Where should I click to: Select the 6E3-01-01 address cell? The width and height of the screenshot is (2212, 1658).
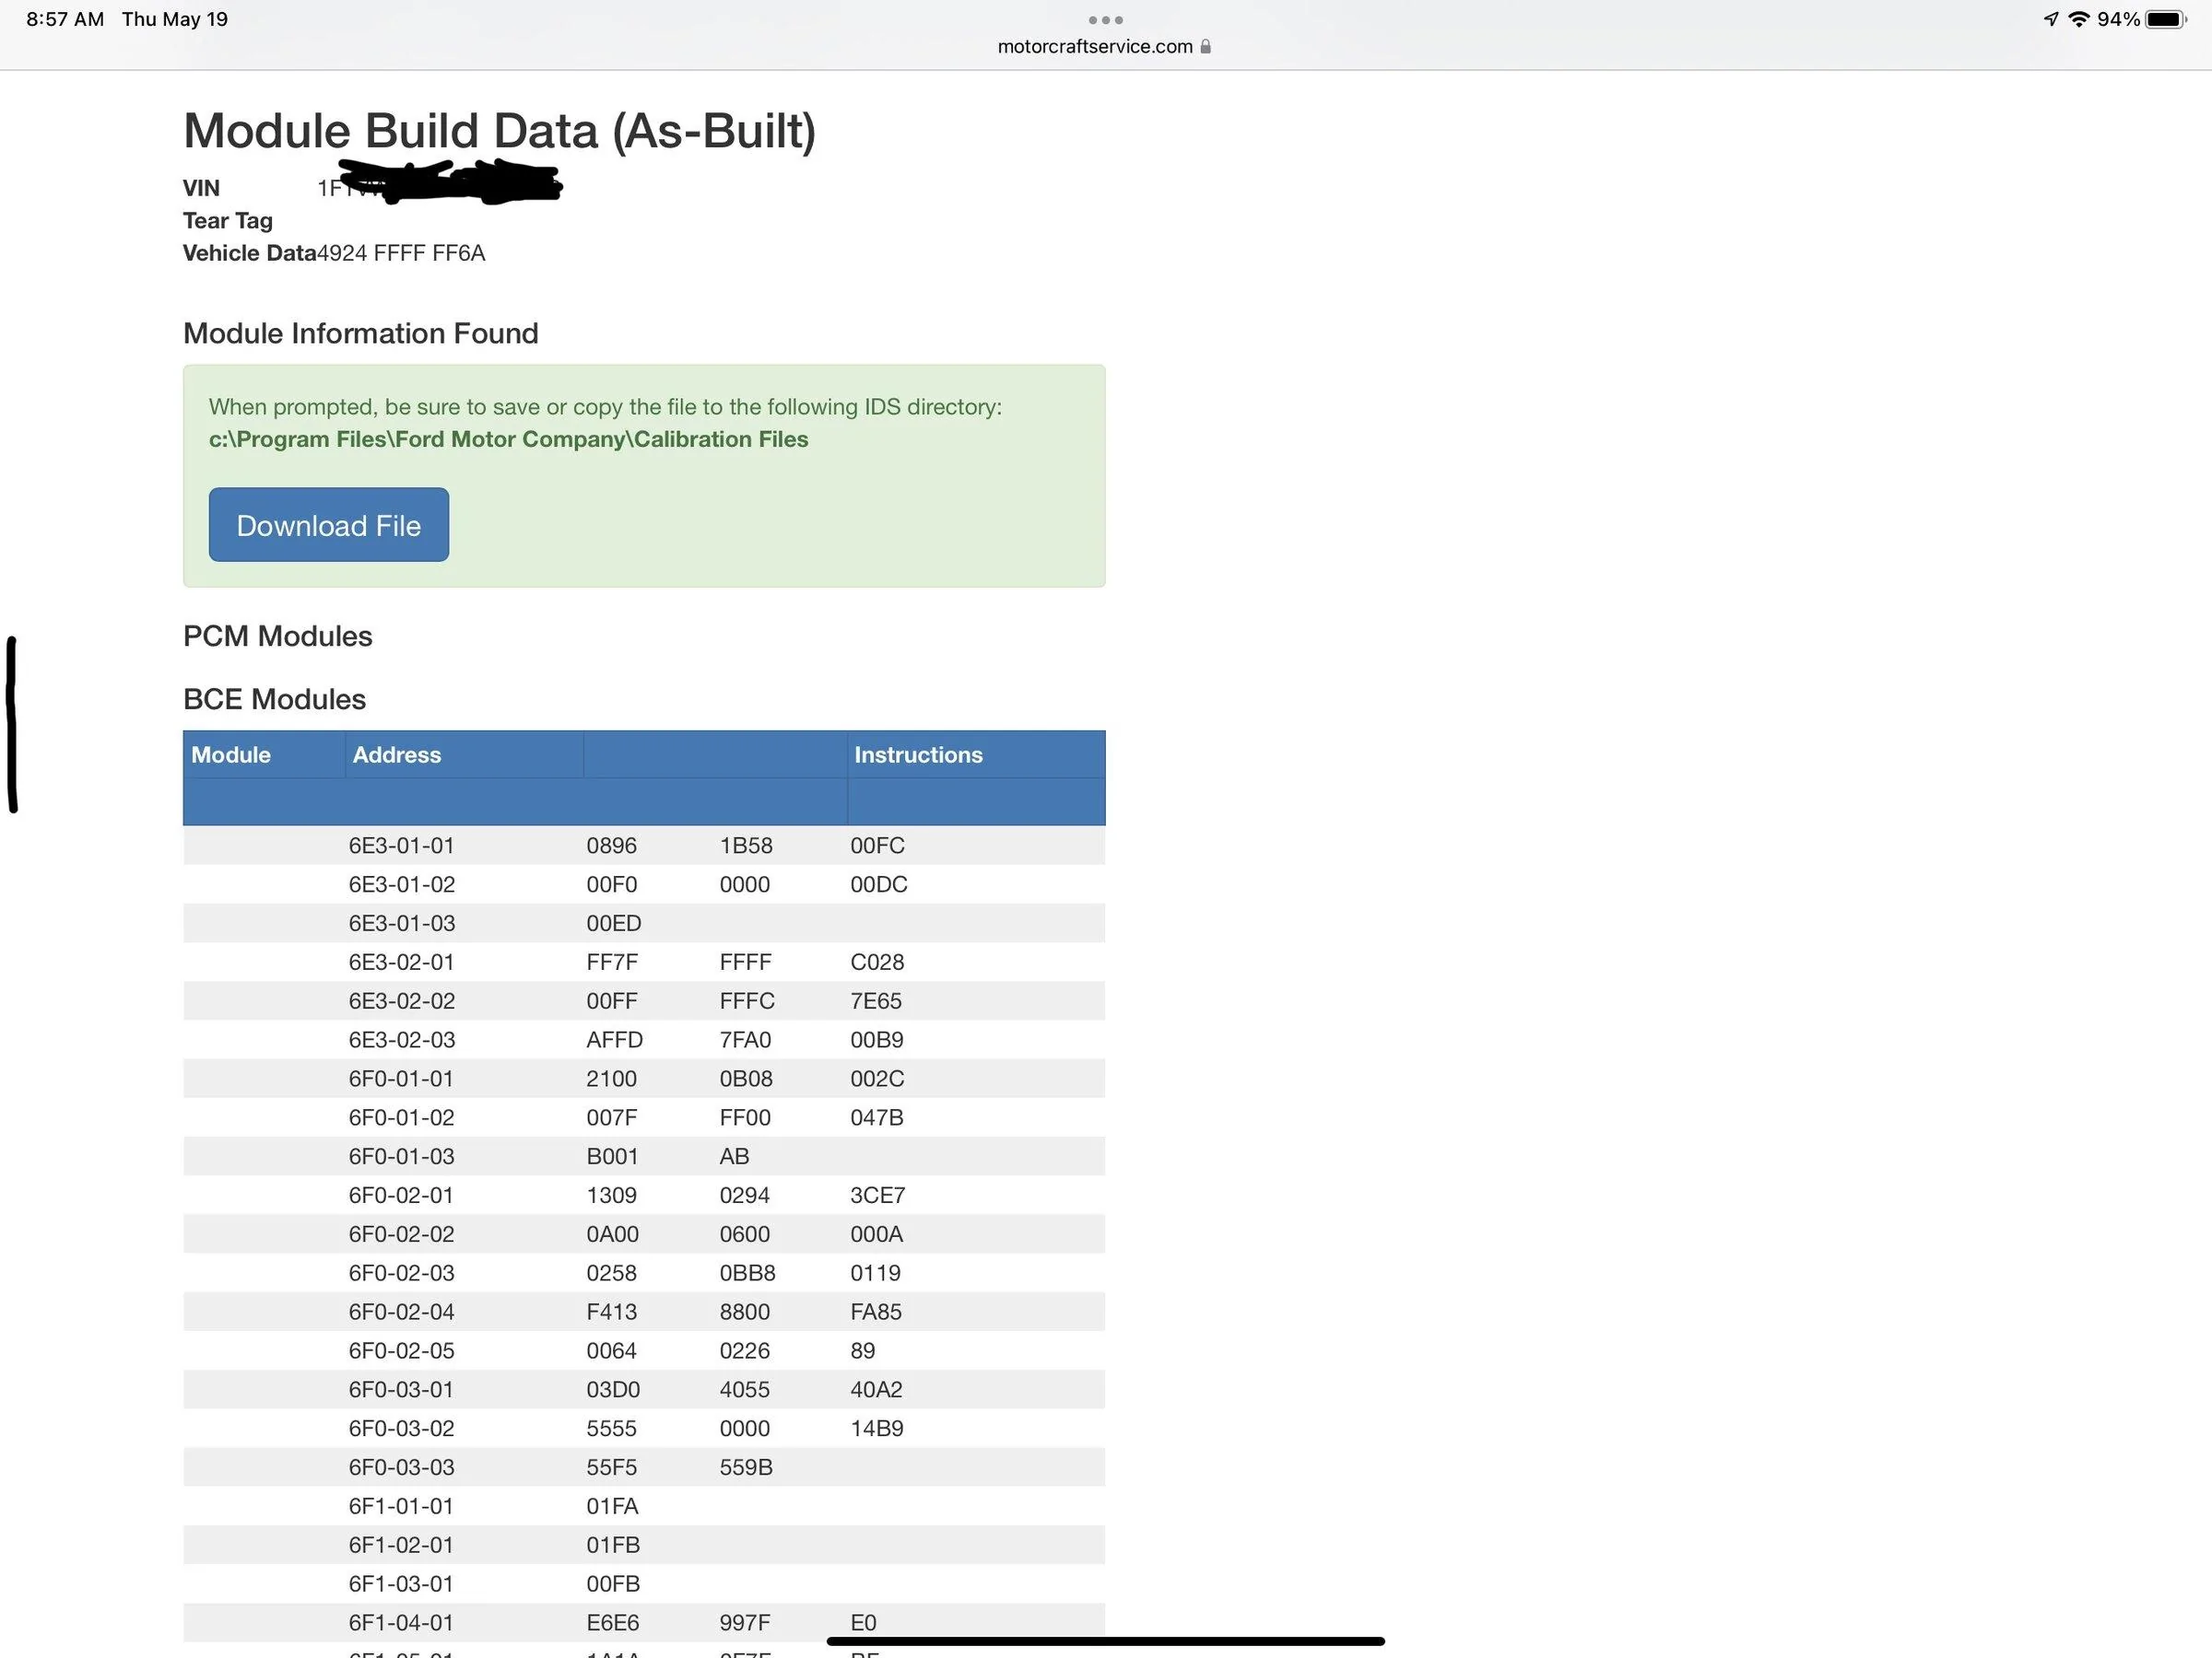coord(401,846)
